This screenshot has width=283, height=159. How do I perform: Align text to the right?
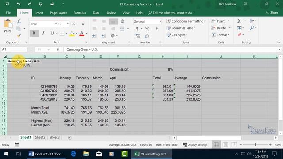pyautogui.click(x=113, y=28)
